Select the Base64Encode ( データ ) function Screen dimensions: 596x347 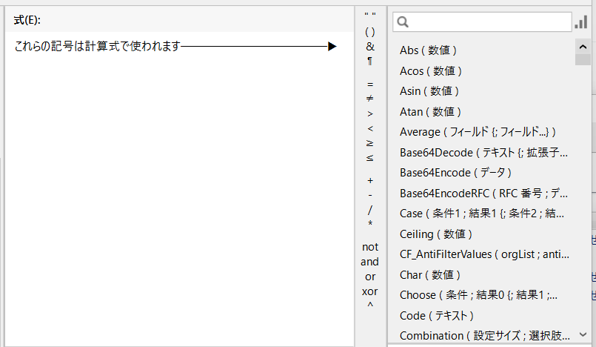point(455,173)
